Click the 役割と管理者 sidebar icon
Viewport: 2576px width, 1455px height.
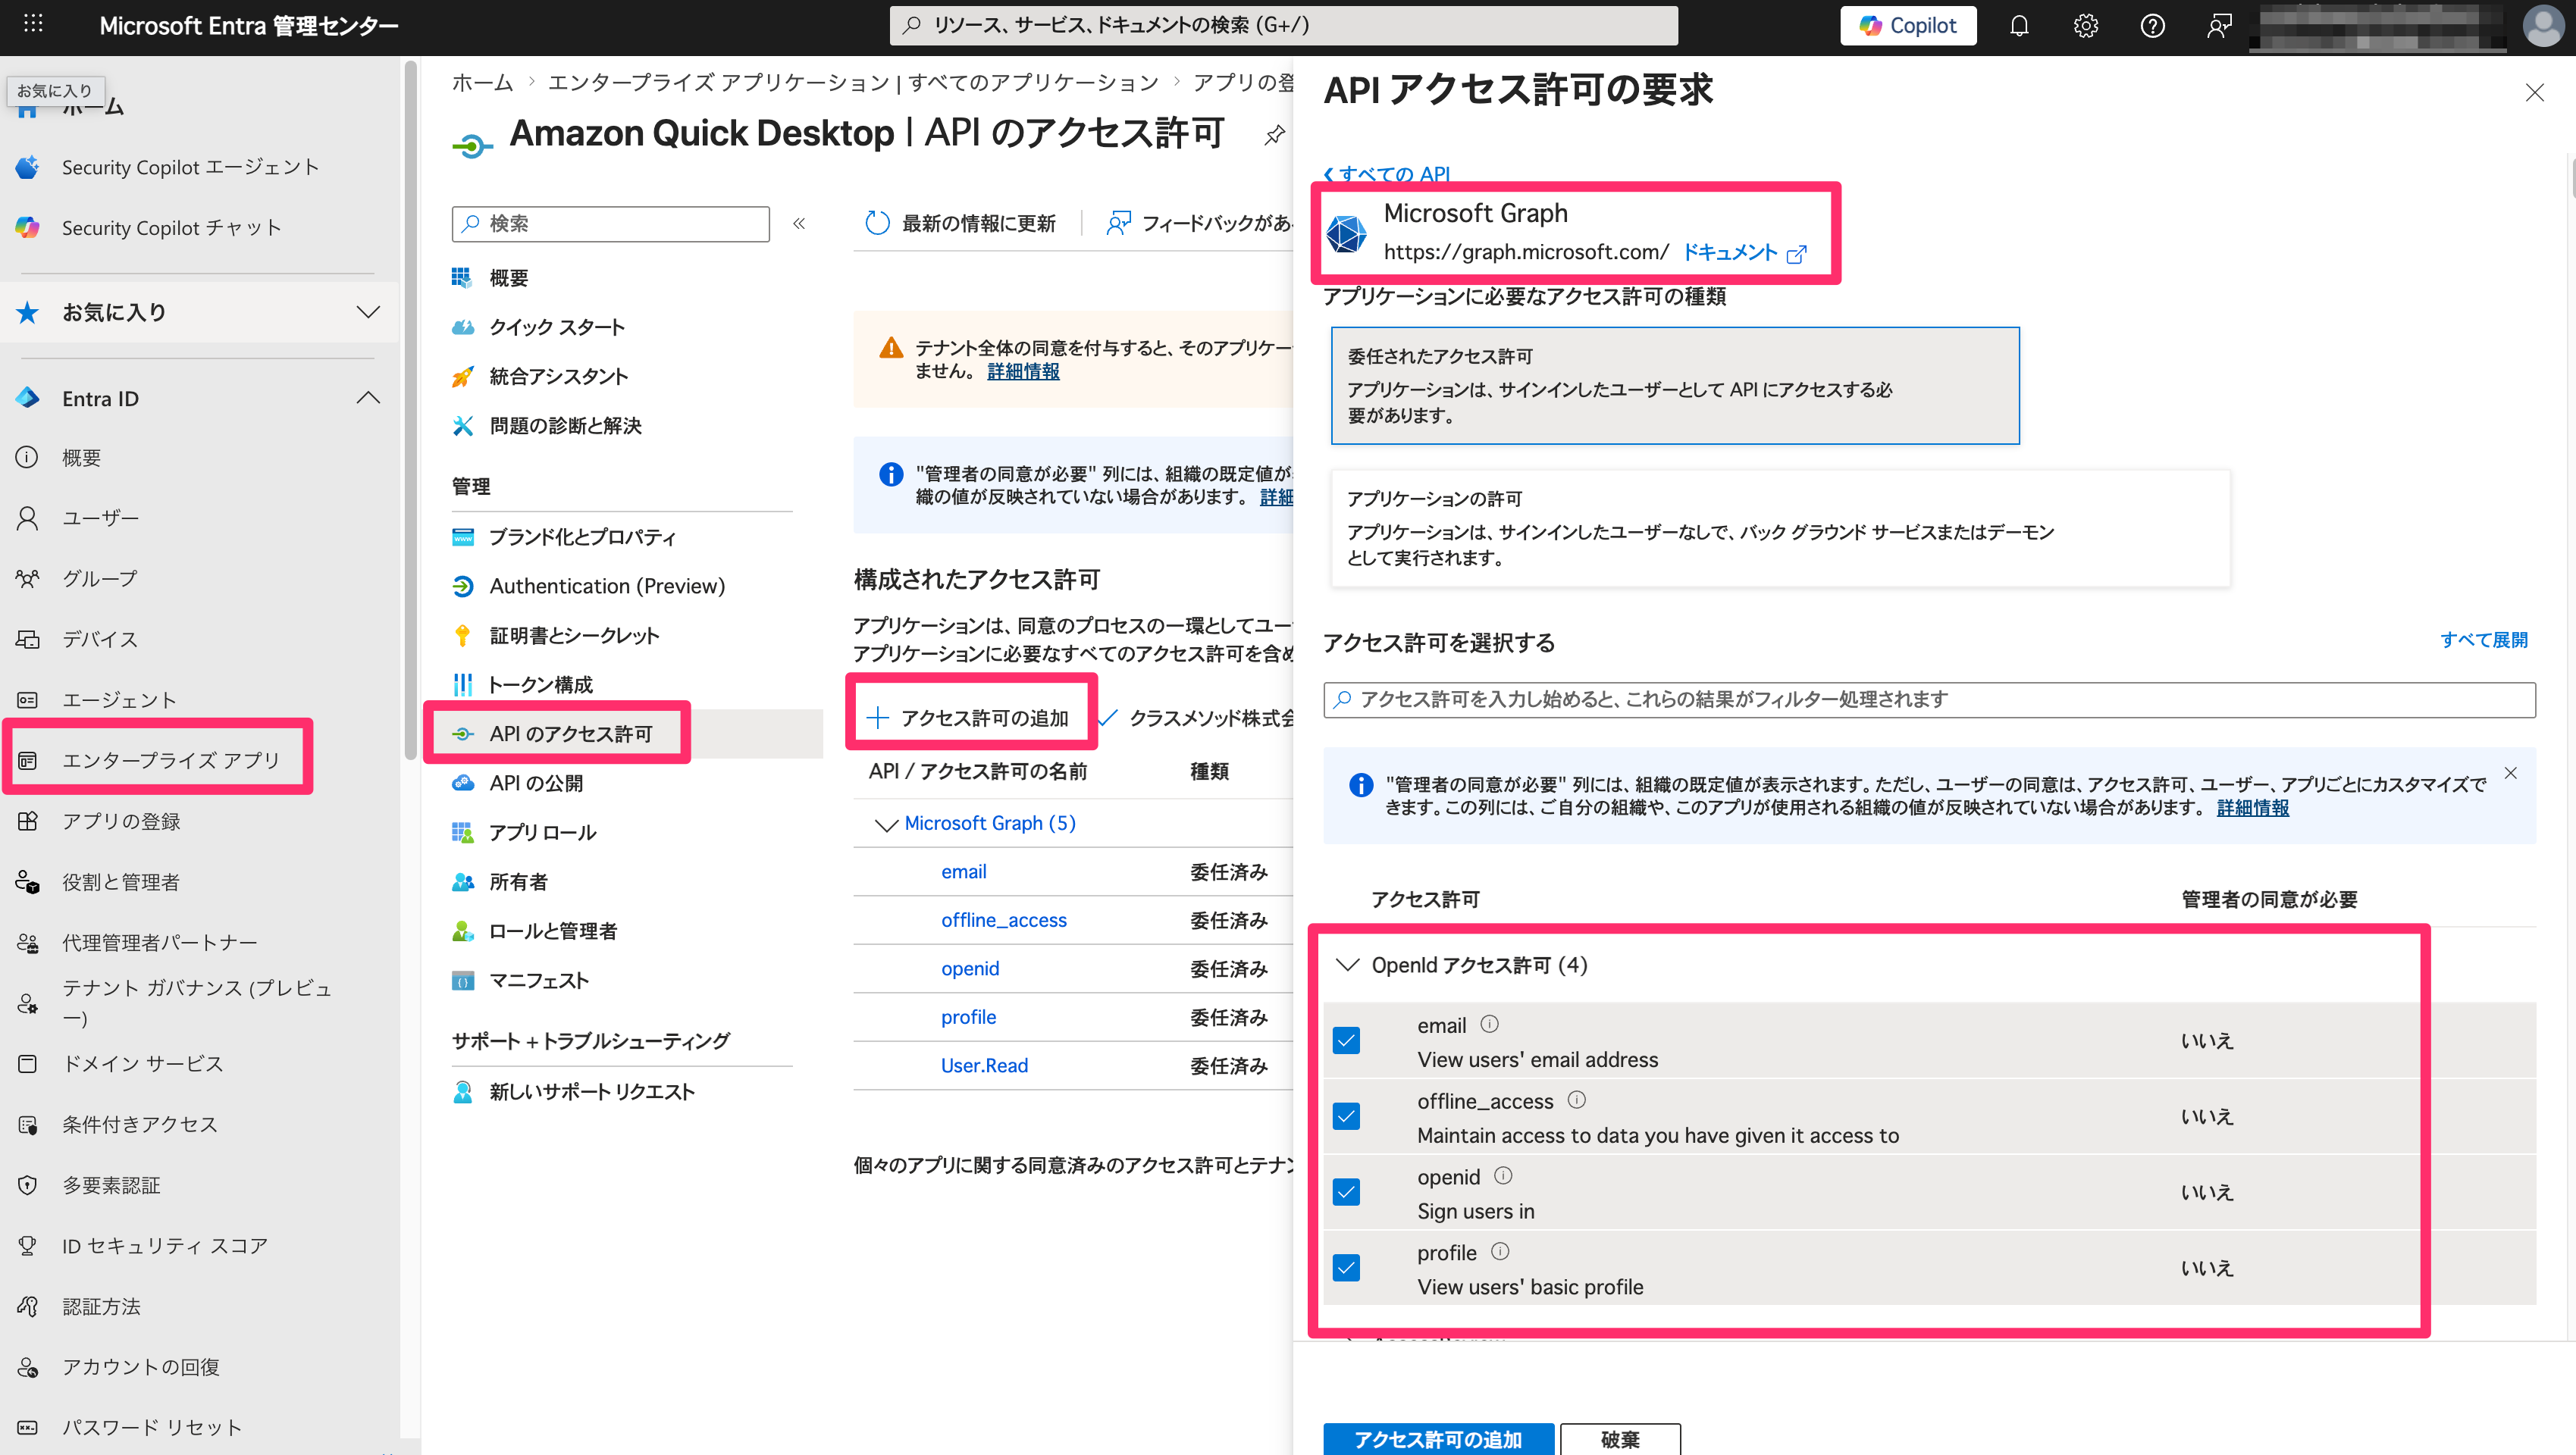(28, 882)
